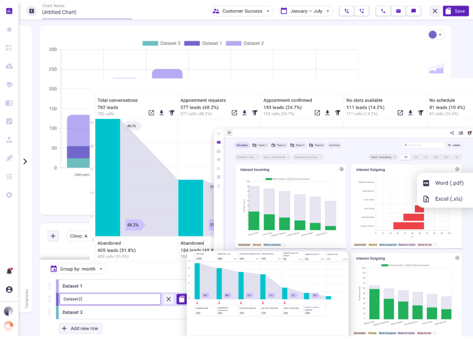Image resolution: width=473 pixels, height=339 pixels.
Task: Click the Chart Name input field
Action: (87, 12)
